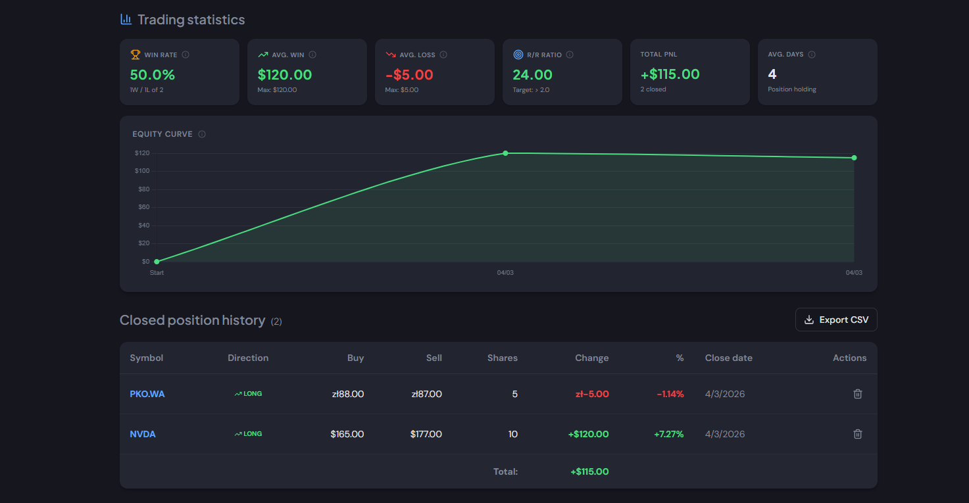Image resolution: width=969 pixels, height=503 pixels.
Task: Click the trash icon on PKO.WA row
Action: 857,393
